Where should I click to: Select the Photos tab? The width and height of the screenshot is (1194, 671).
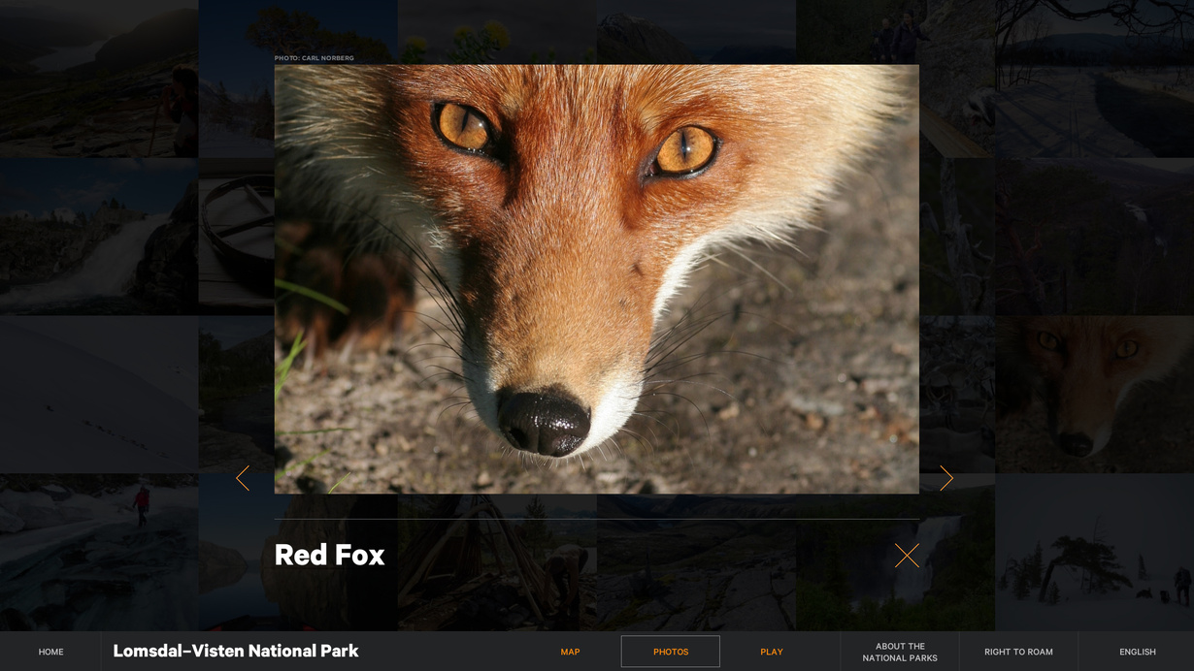[x=670, y=652]
